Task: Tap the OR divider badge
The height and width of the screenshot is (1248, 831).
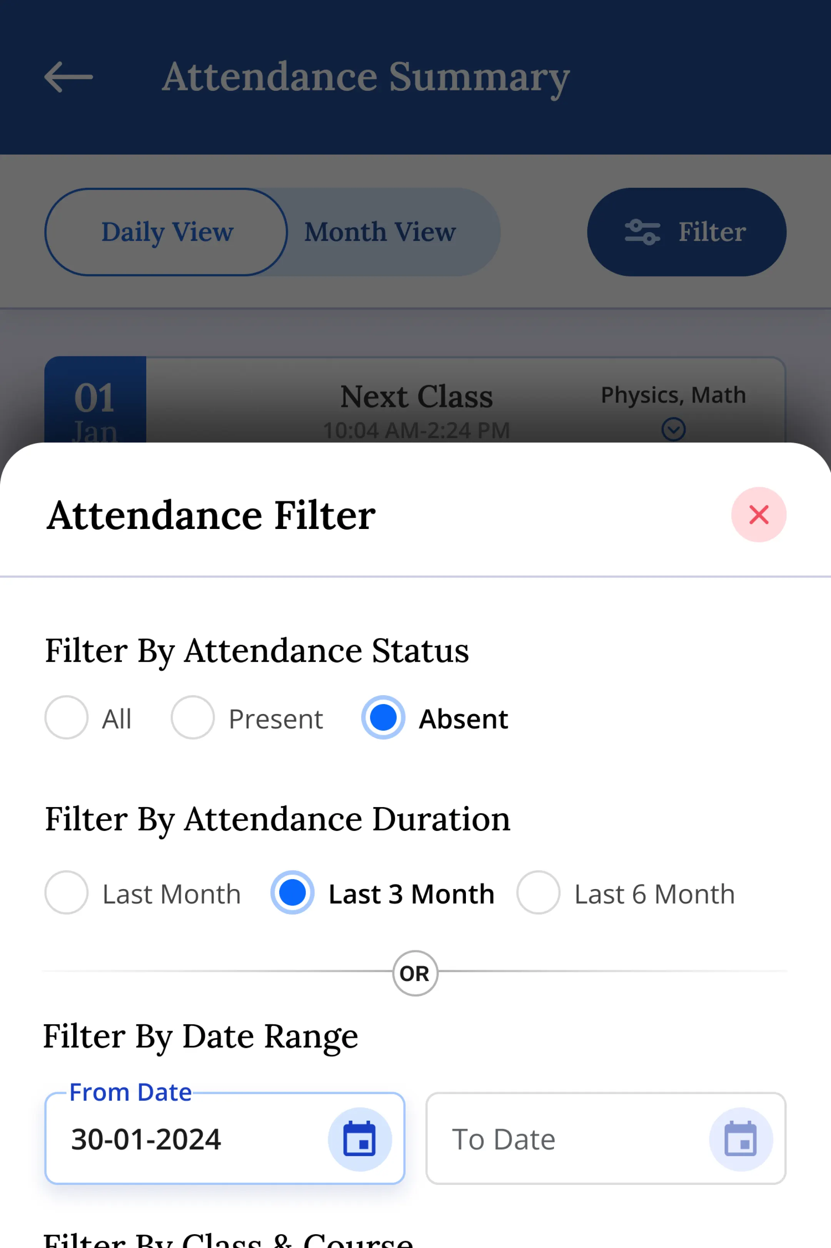Action: [415, 973]
